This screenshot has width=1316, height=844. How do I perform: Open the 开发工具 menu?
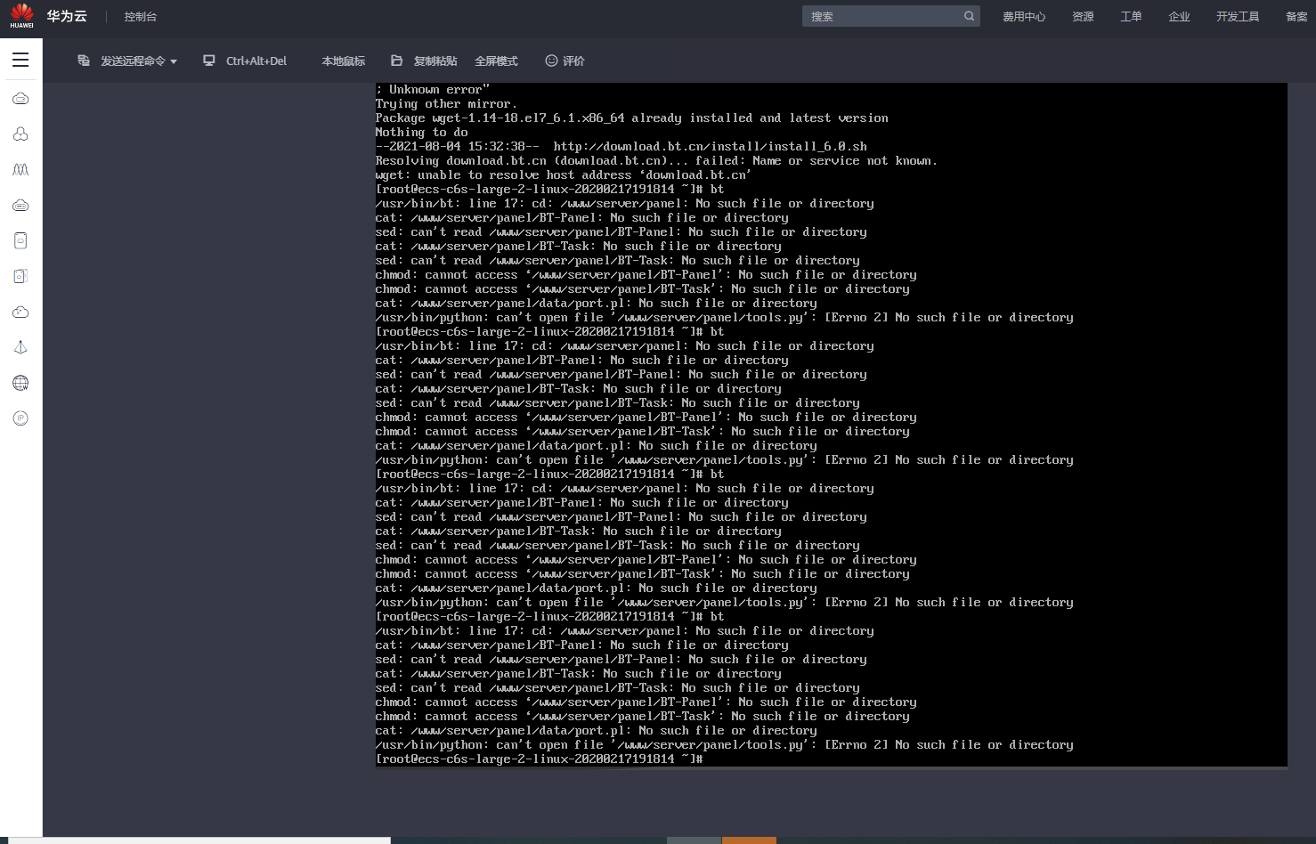(x=1237, y=16)
